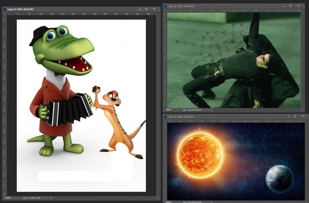
Task: Click the title text of the Matrix photo window
Action: [181, 6]
